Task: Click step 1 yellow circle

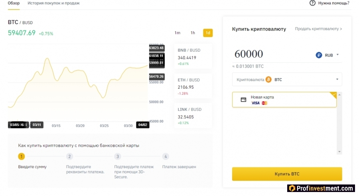Action: [22, 157]
